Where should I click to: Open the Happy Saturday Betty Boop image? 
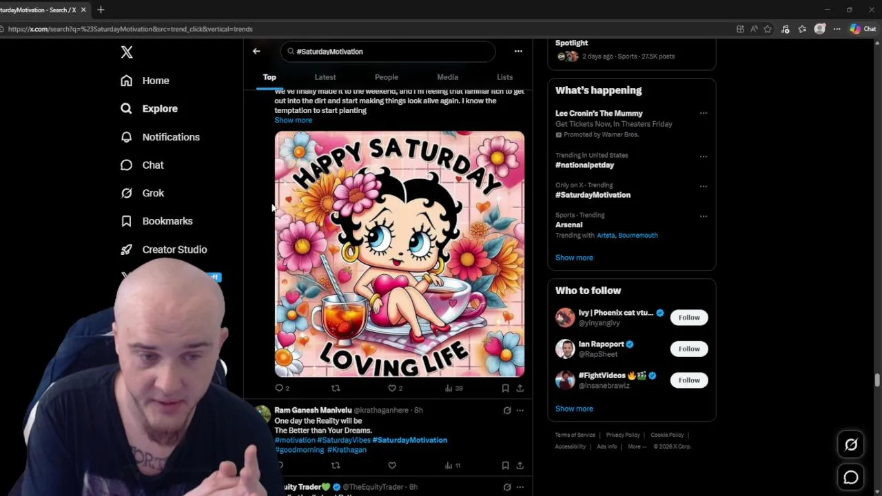pyautogui.click(x=400, y=254)
